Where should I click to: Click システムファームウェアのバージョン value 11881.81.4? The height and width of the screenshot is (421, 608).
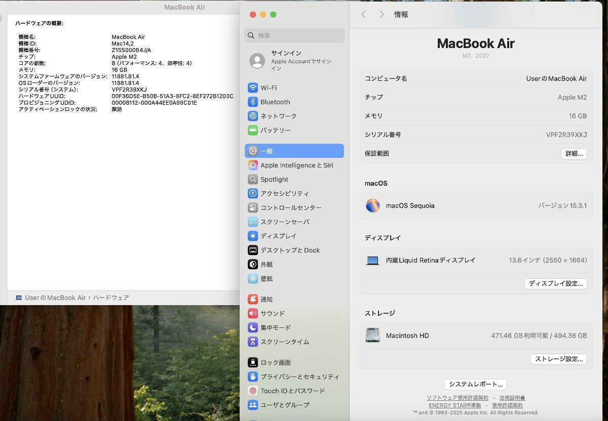(125, 76)
